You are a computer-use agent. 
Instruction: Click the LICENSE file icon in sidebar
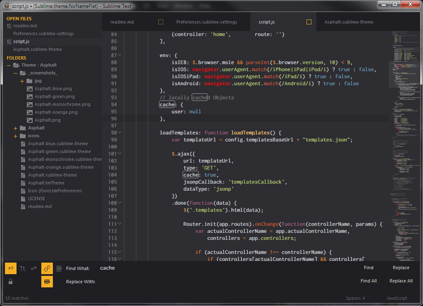(23, 199)
